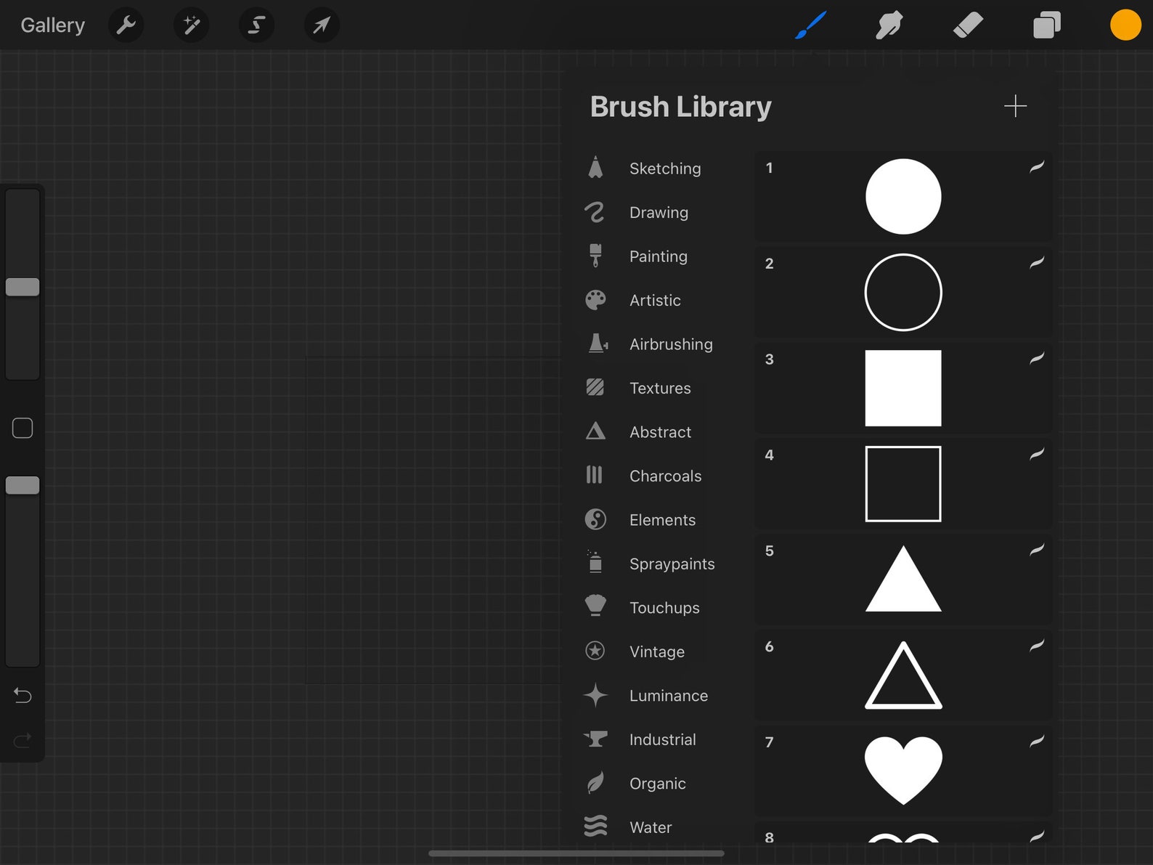Tap stroke icon on brush 3 row
This screenshot has width=1153, height=865.
pyautogui.click(x=1037, y=358)
